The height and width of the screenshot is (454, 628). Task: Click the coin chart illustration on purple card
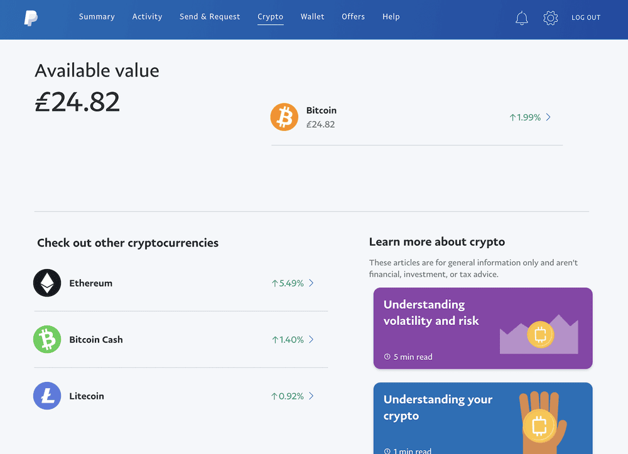[x=539, y=334]
